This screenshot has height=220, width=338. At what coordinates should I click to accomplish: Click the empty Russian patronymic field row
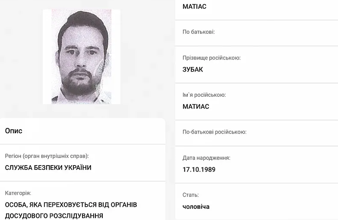(256, 133)
